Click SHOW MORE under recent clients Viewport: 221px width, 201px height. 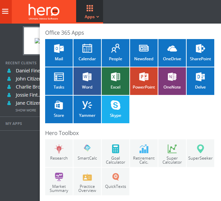(x=26, y=110)
